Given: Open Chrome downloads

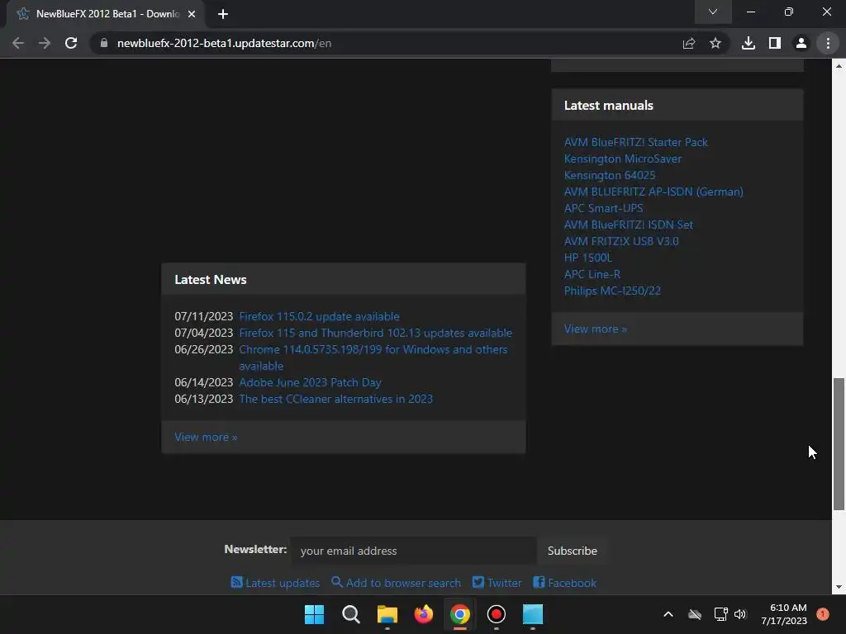Looking at the screenshot, I should tap(749, 43).
